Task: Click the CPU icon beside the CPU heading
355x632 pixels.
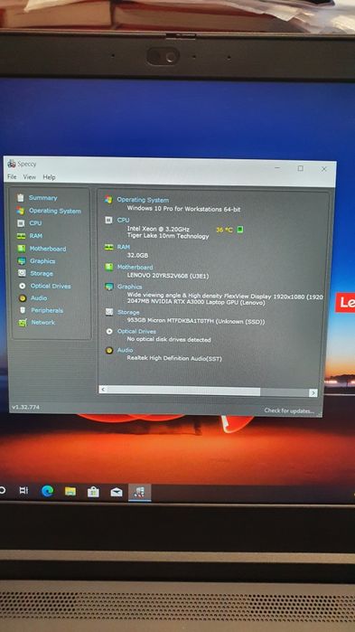Action: [108, 220]
